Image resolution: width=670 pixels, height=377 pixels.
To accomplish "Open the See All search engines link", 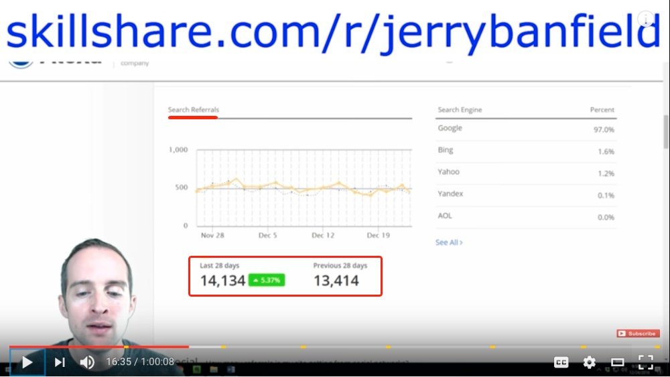I will 449,242.
